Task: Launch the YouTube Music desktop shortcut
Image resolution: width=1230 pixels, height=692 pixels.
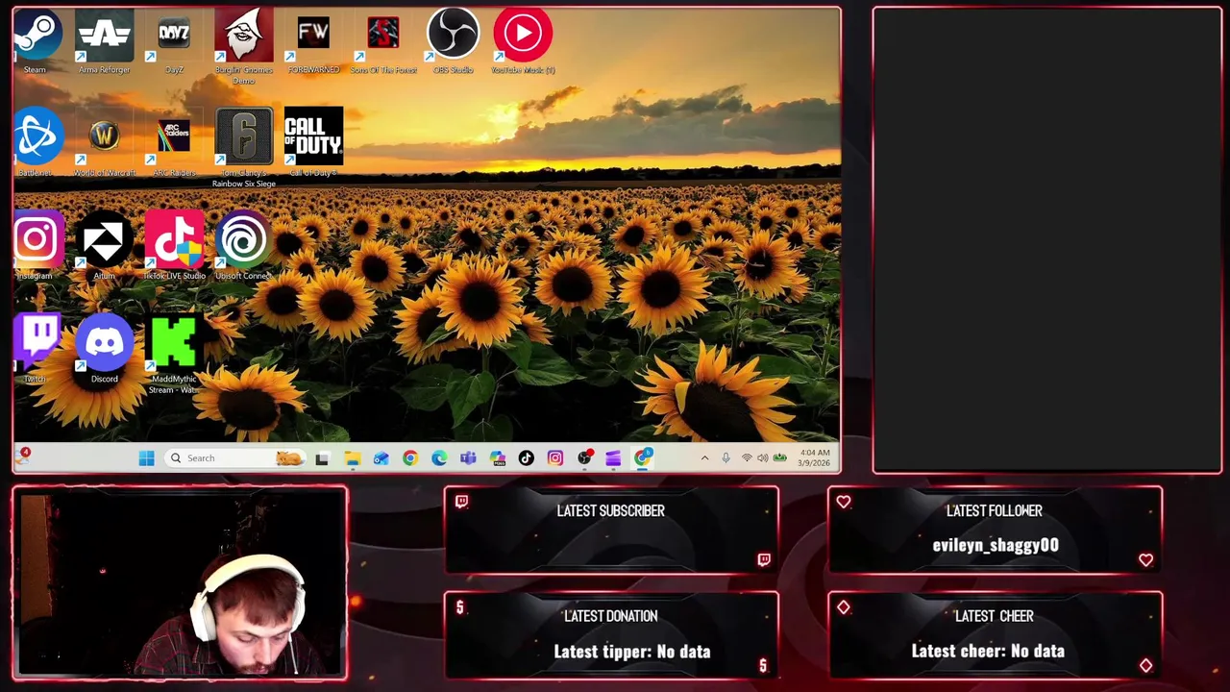Action: [x=523, y=41]
